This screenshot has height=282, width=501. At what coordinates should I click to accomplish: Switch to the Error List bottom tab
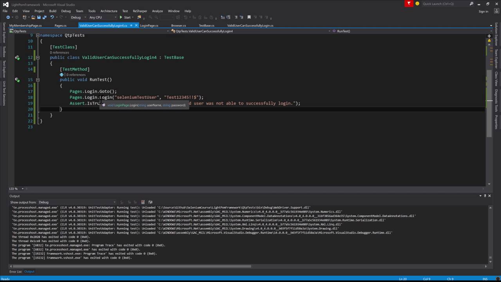(16, 271)
